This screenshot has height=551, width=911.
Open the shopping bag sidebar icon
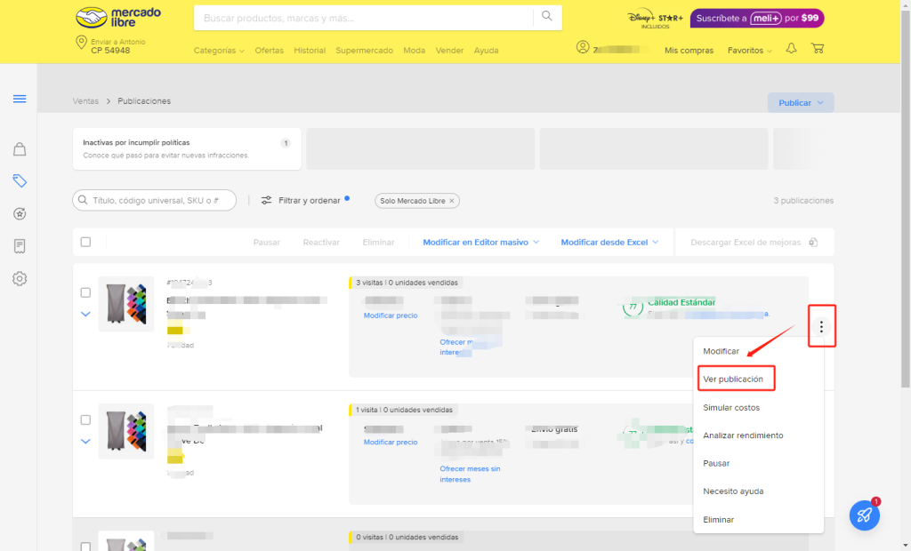(20, 149)
